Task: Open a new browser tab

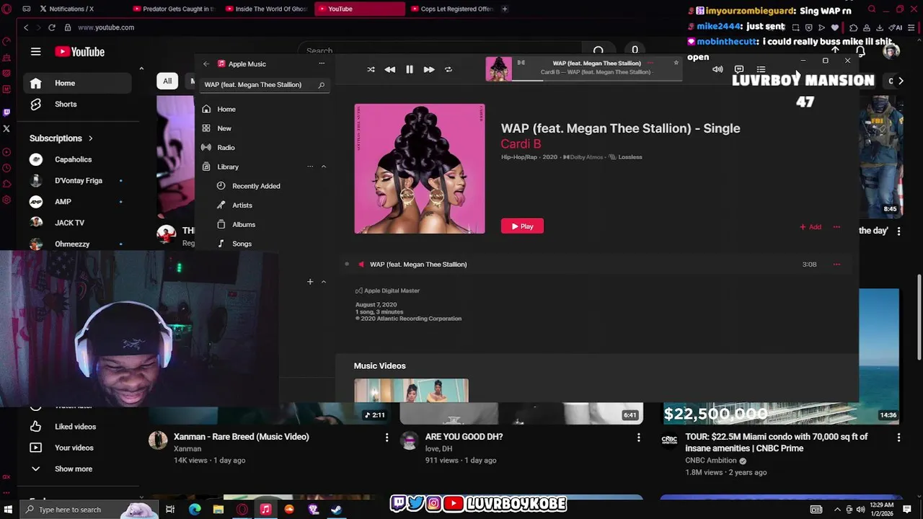Action: [505, 9]
